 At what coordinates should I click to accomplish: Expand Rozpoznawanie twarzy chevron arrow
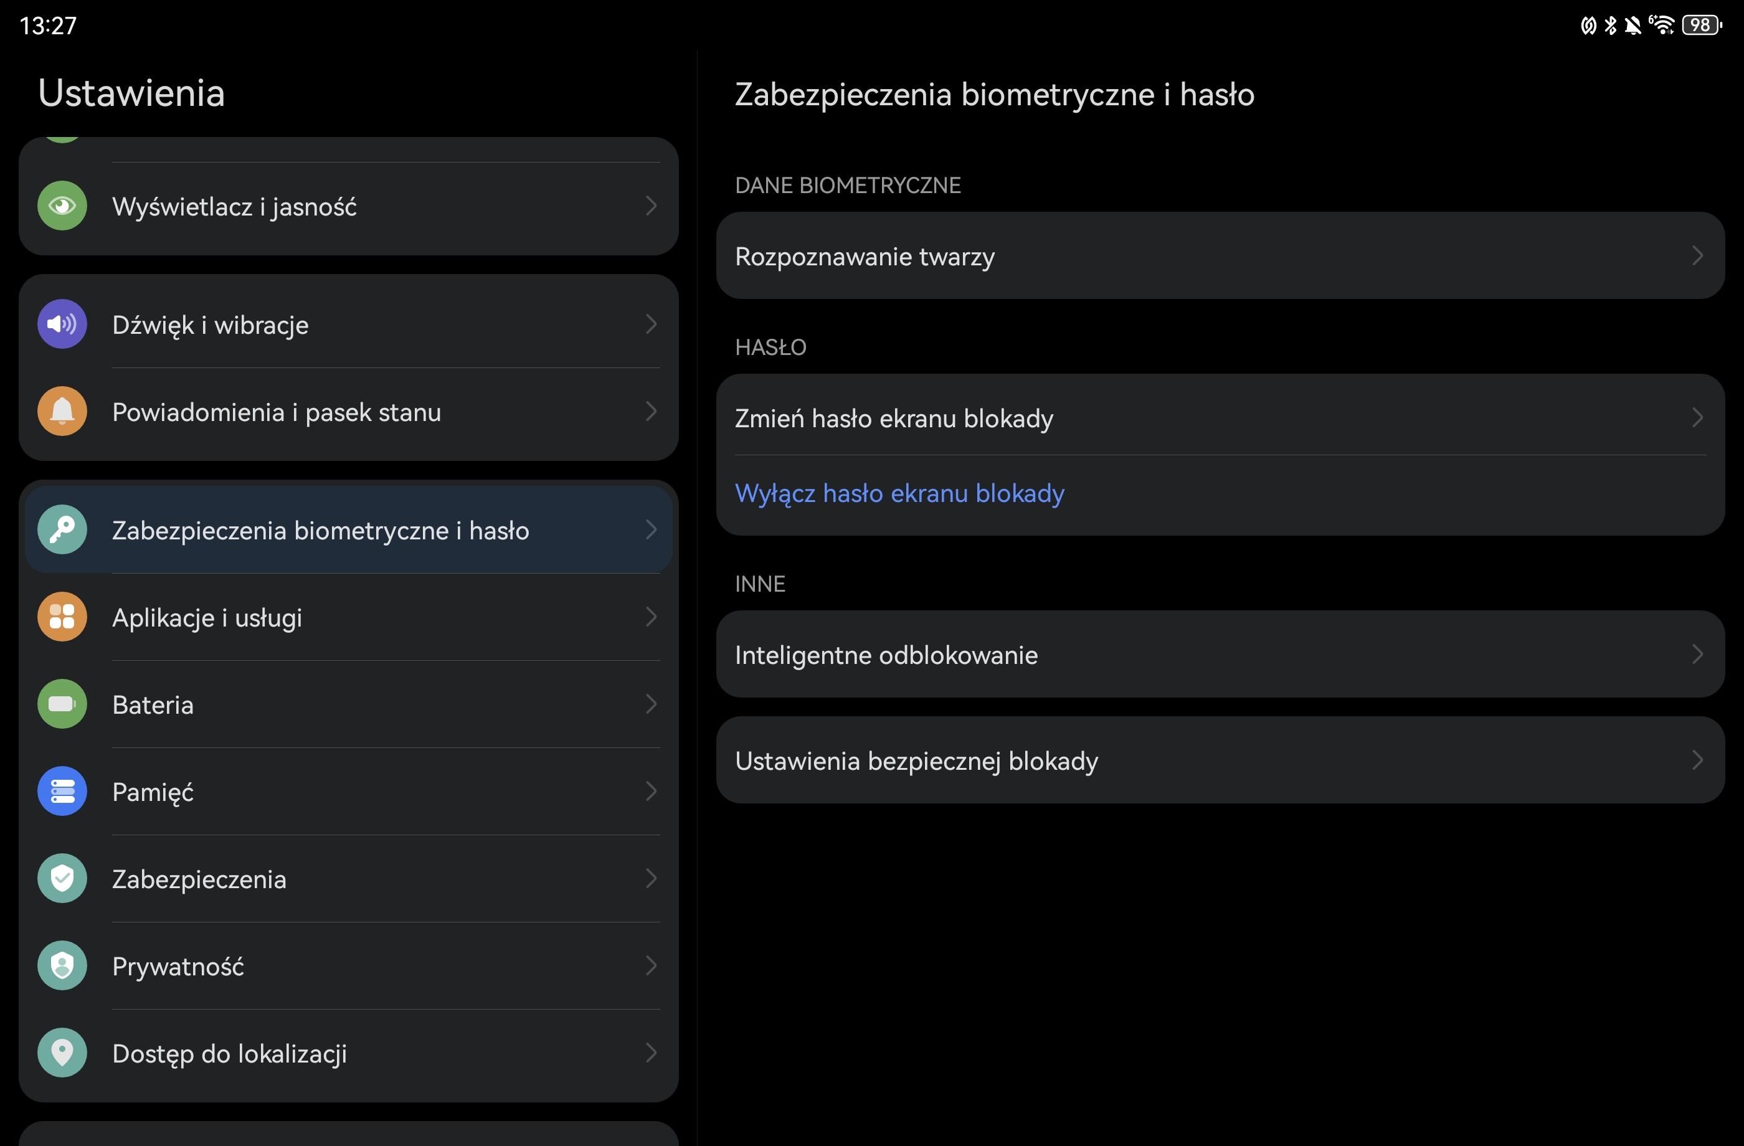1697,256
